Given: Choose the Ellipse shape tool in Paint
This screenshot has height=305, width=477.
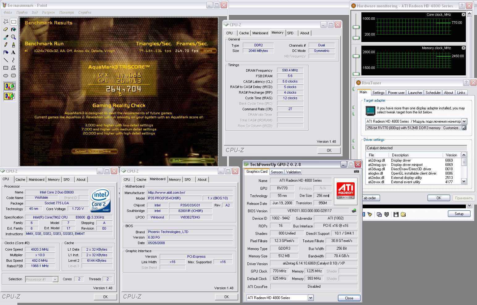Looking at the screenshot, I should coord(6,75).
